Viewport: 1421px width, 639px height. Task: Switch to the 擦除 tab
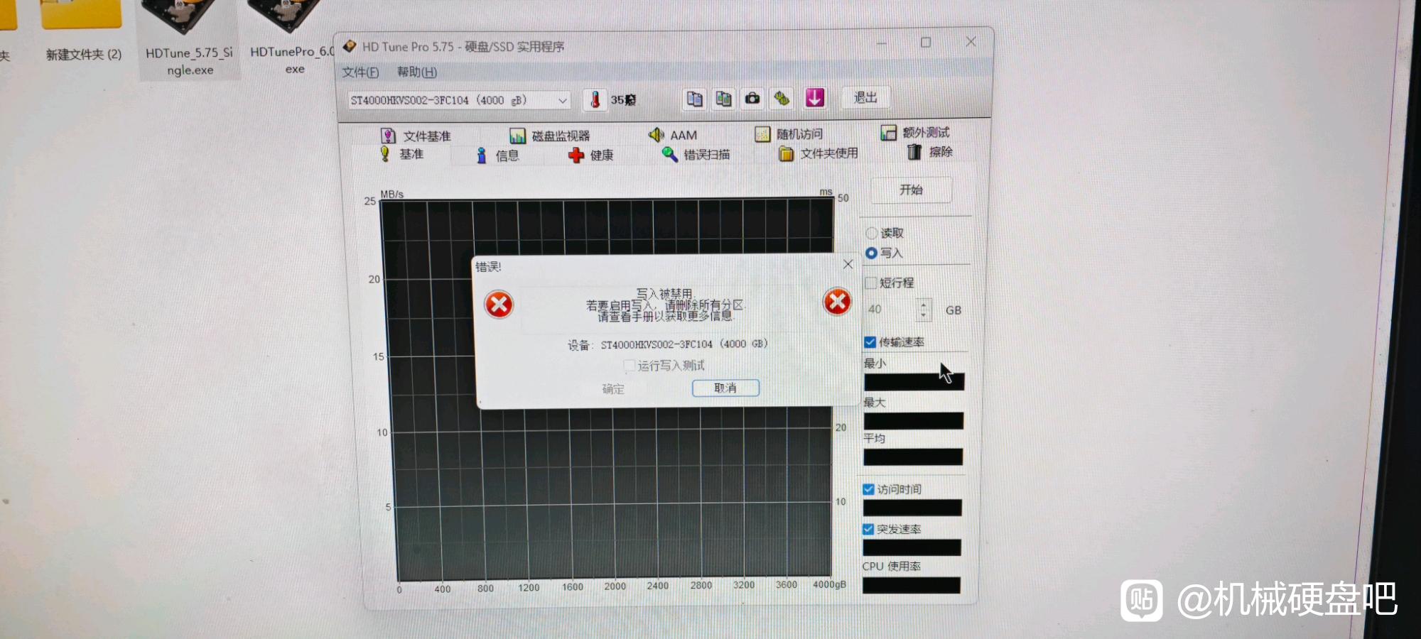tap(930, 151)
